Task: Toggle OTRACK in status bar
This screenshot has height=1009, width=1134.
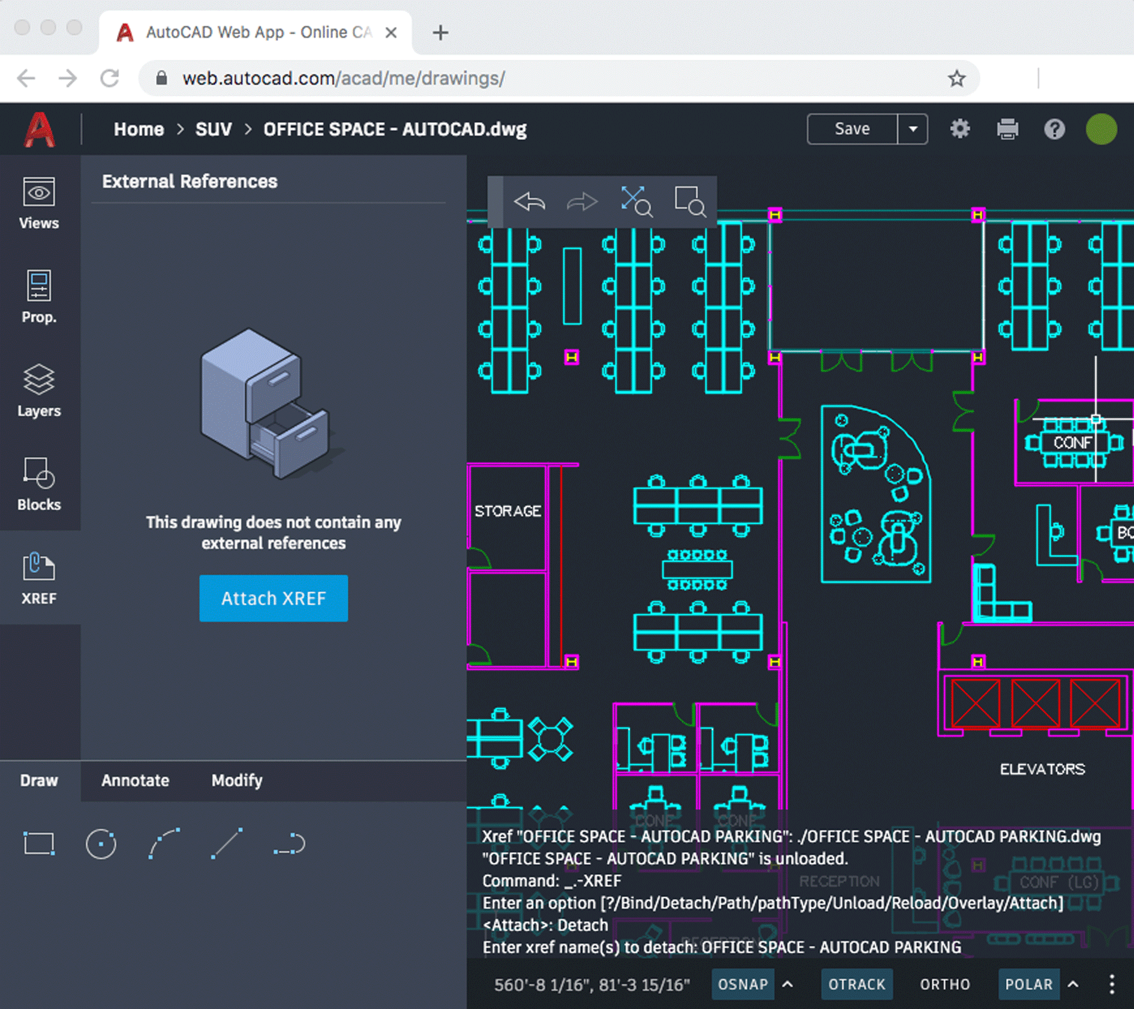Action: (857, 984)
